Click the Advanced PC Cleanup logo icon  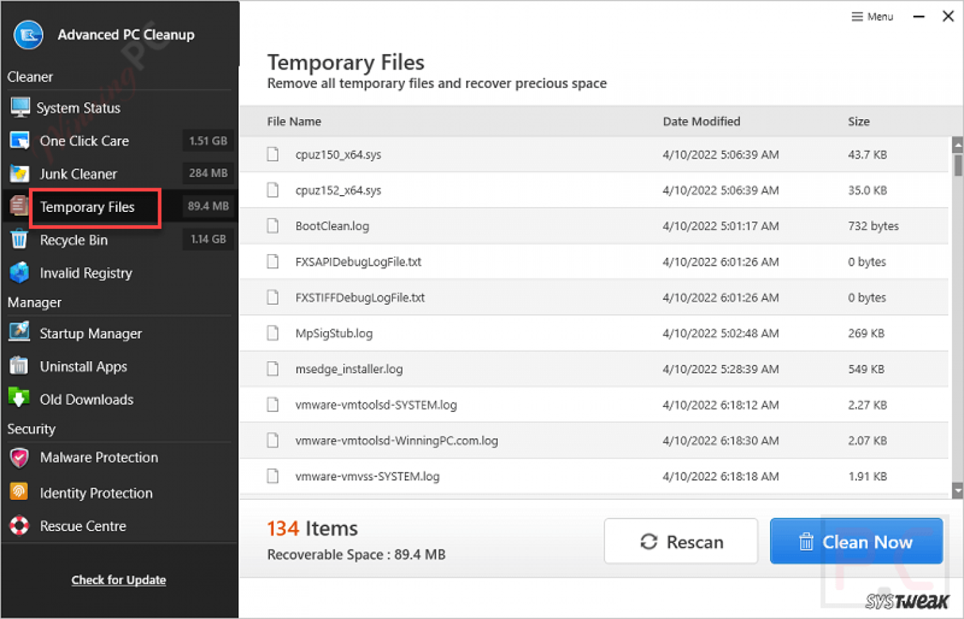[28, 35]
